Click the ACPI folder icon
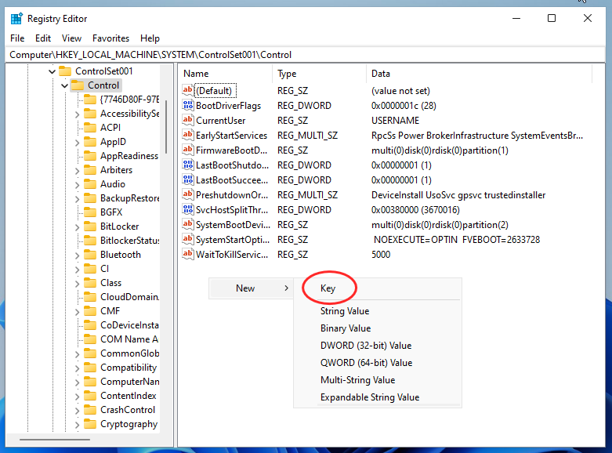 [90, 127]
